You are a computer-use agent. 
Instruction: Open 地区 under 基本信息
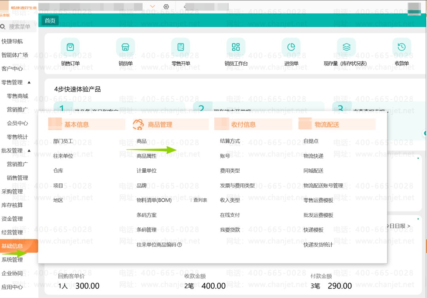click(58, 200)
